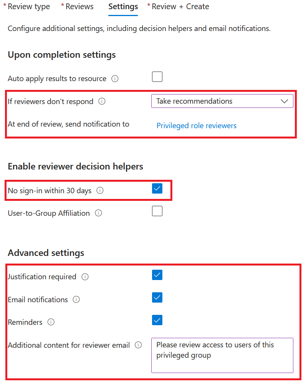306x386 pixels.
Task: Uncheck the Reminders checkbox
Action: point(157,320)
